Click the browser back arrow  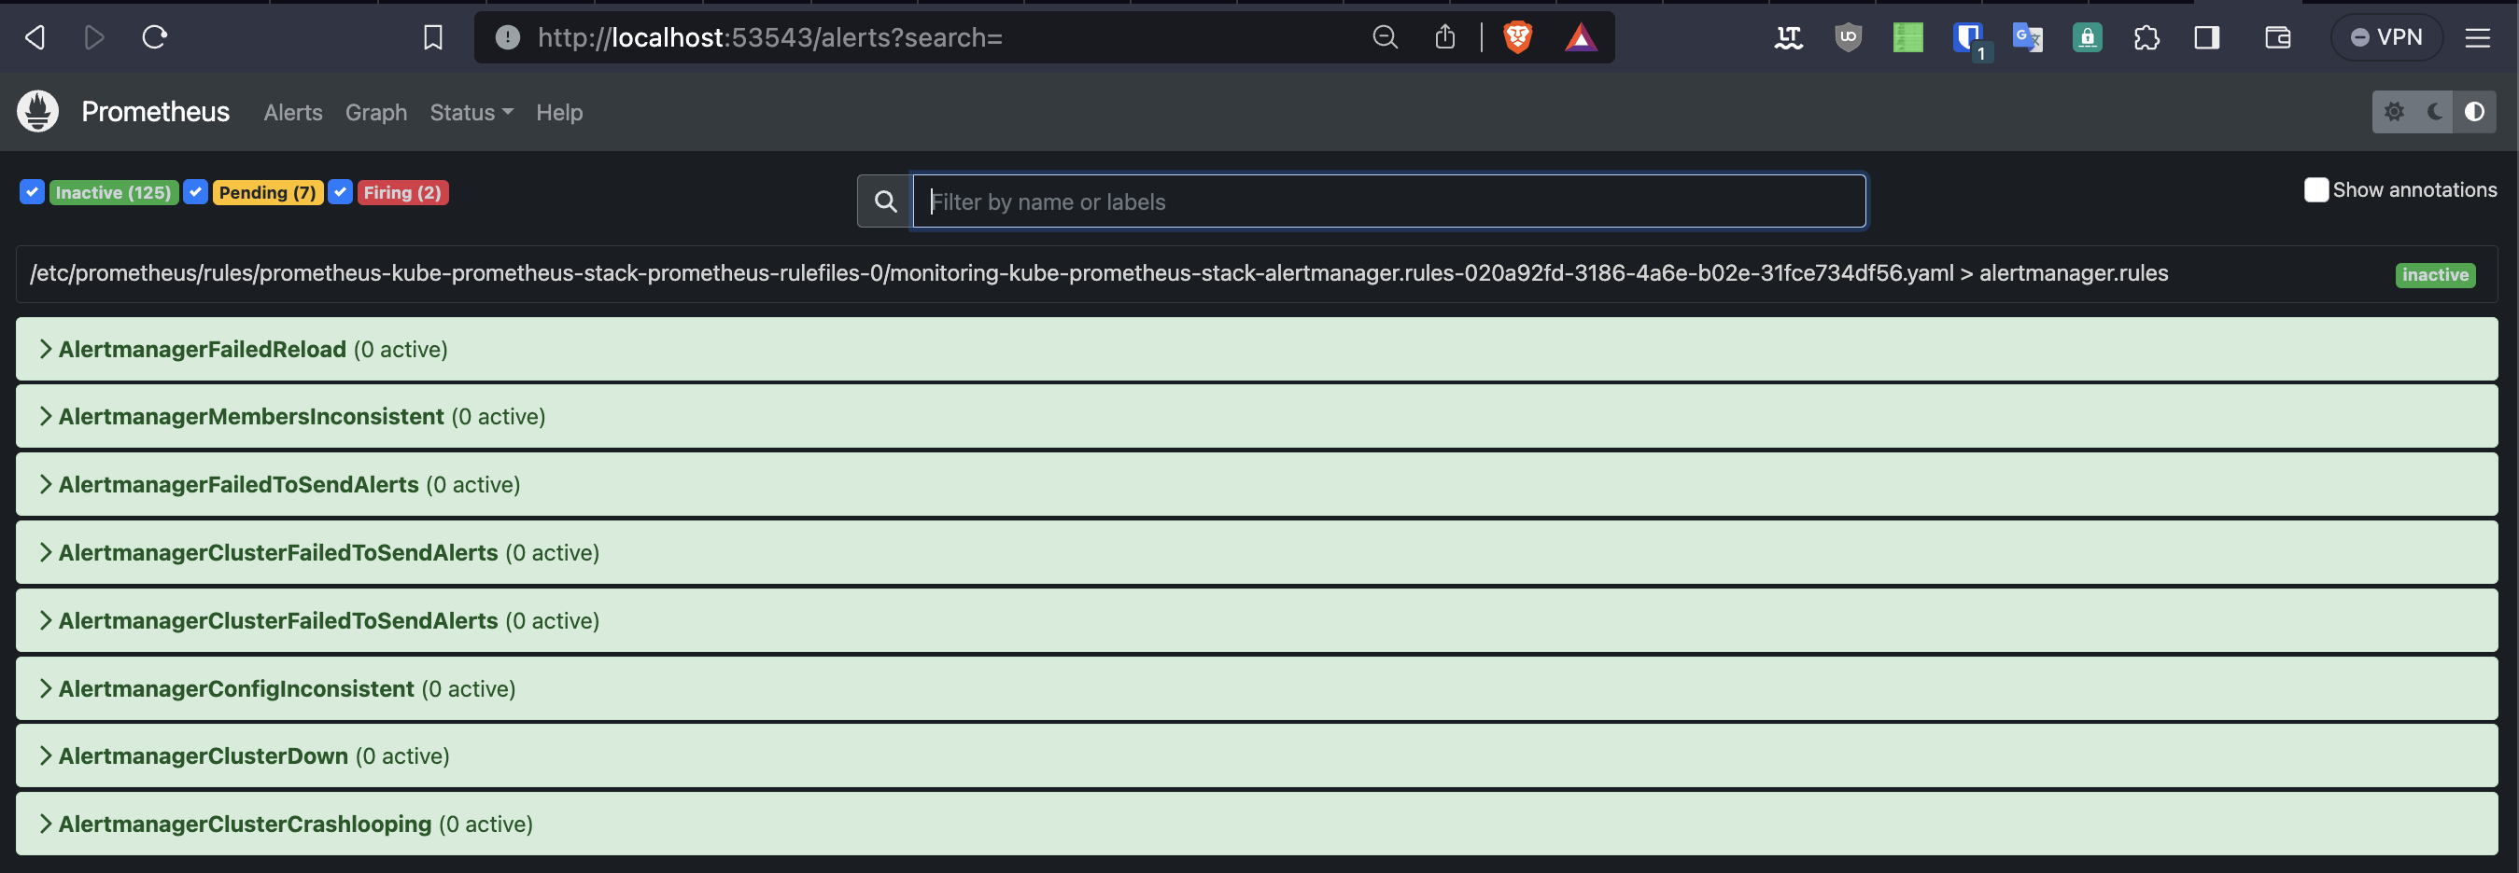click(35, 37)
